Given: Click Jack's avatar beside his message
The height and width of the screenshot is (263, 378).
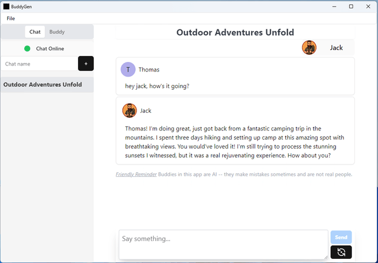Looking at the screenshot, I should pyautogui.click(x=129, y=111).
